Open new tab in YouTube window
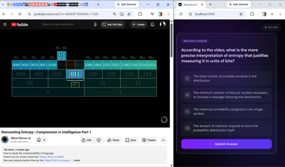Image resolution: width=285 pixels, height=167 pixels. click(x=98, y=4)
